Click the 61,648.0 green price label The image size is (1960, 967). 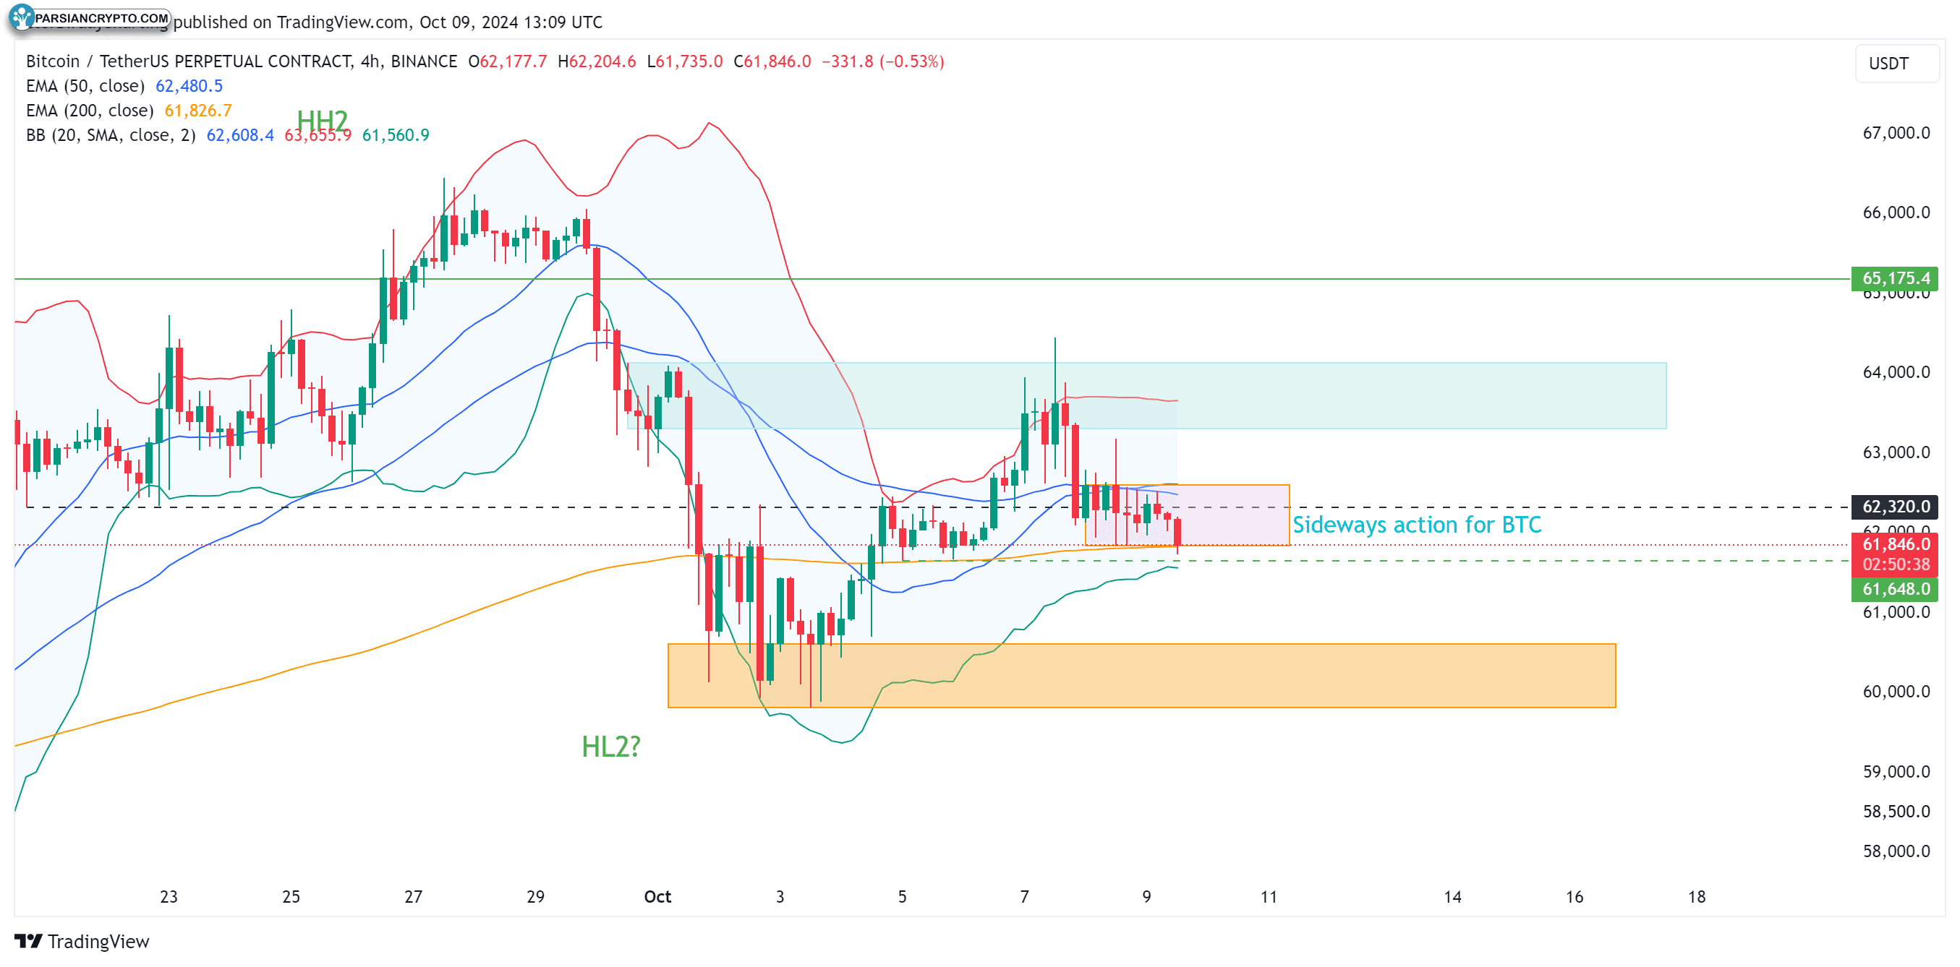[x=1896, y=589]
